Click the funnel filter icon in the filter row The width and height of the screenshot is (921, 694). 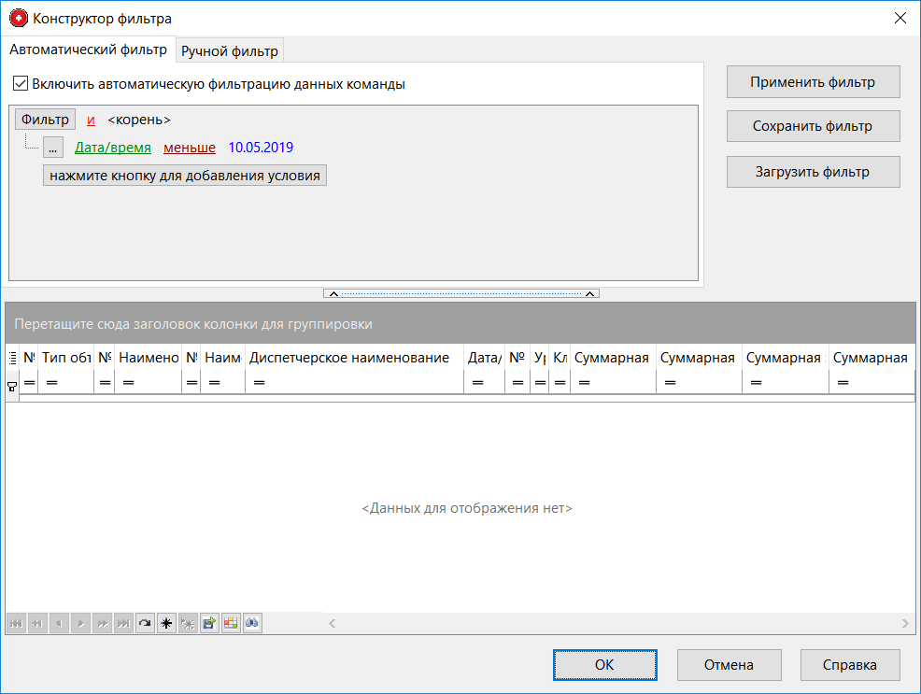[11, 386]
